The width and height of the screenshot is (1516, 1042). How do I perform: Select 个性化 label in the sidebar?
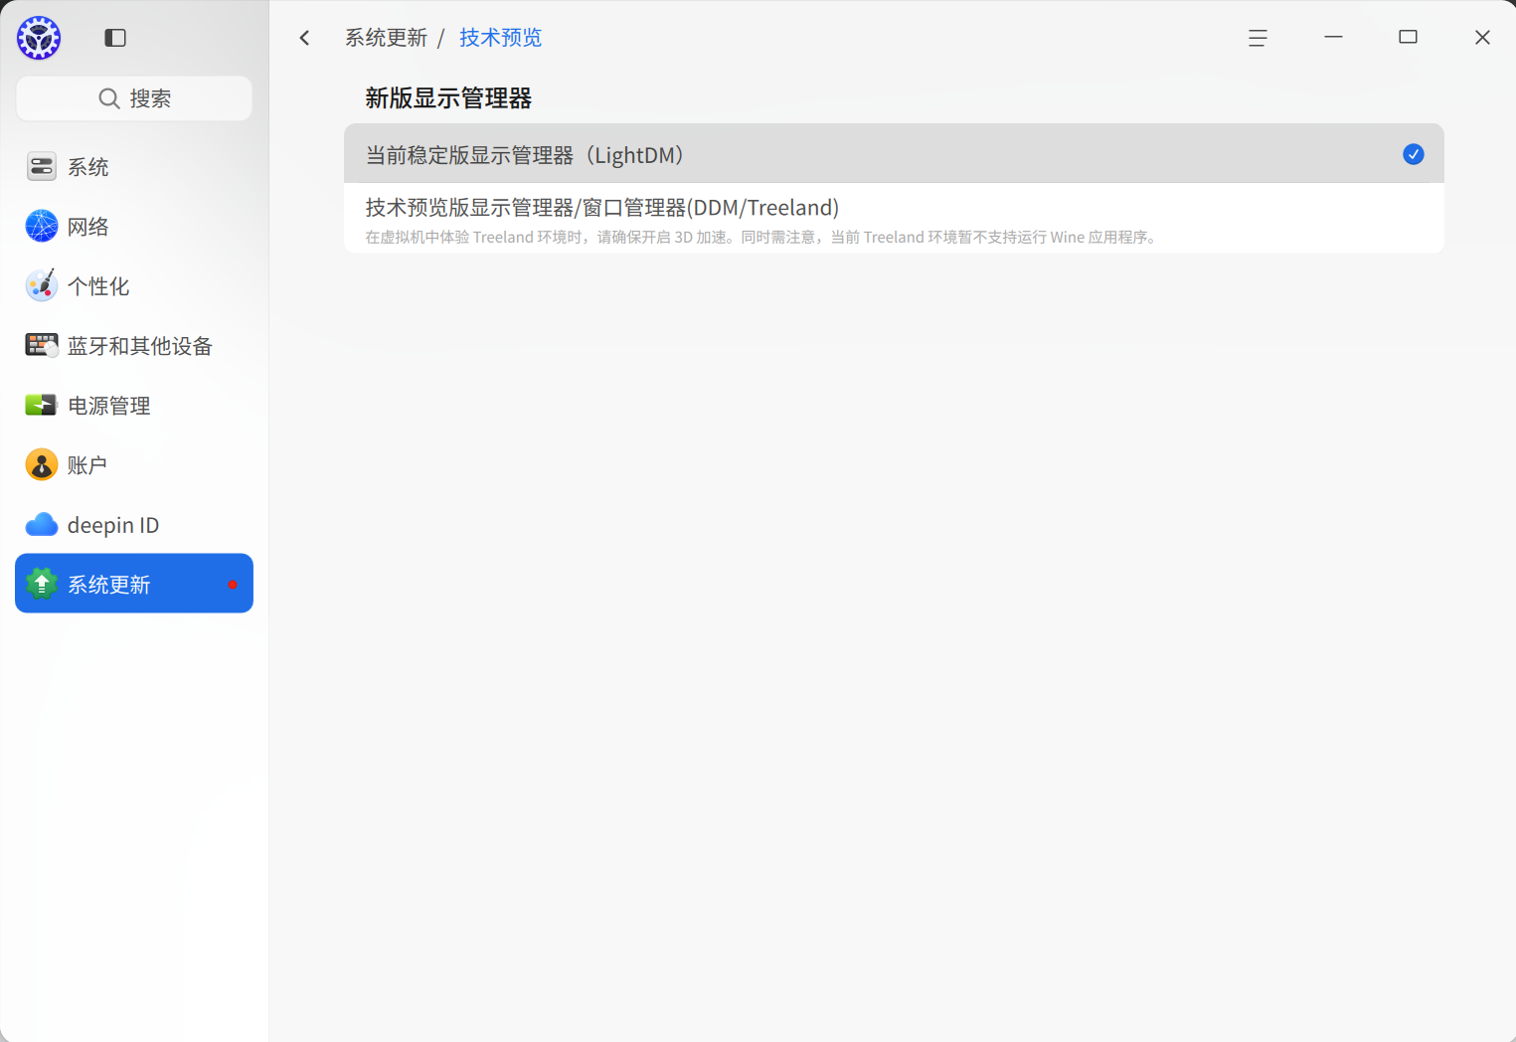pos(98,286)
